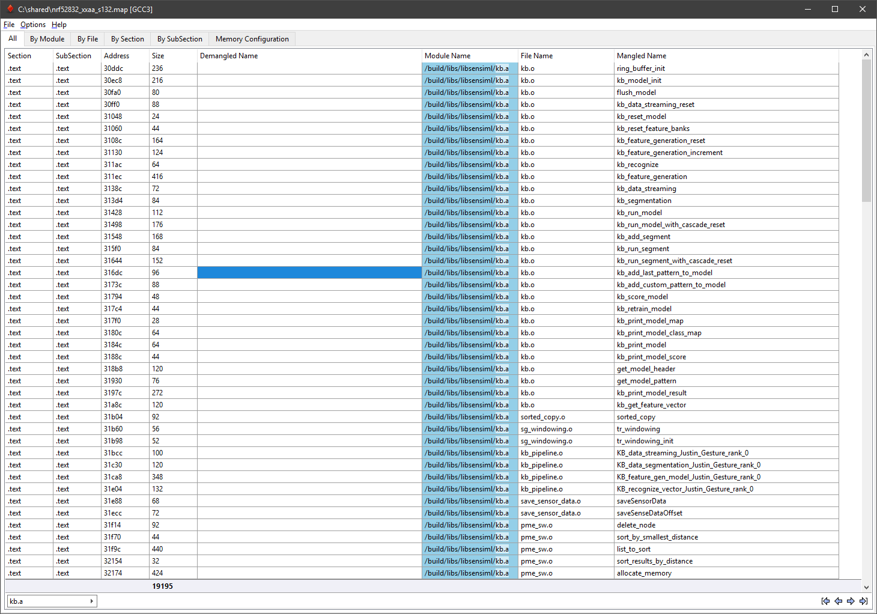Click the tr_windowing_init mangled name
Image resolution: width=877 pixels, height=614 pixels.
pos(726,441)
